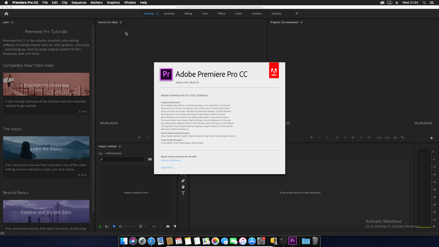The image size is (439, 247).
Task: Click the Spotlight search icon in menu bar
Action: pyautogui.click(x=424, y=2)
